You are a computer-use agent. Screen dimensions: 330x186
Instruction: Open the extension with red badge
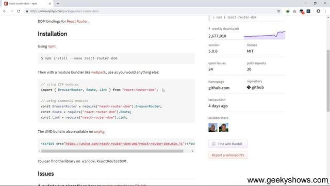[x=302, y=11]
